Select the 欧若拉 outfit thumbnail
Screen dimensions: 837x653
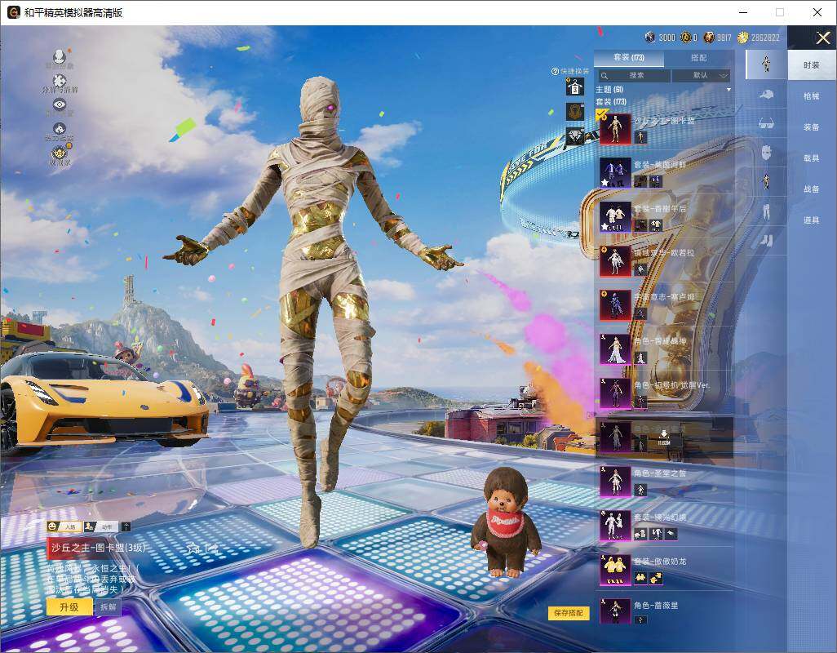[615, 261]
